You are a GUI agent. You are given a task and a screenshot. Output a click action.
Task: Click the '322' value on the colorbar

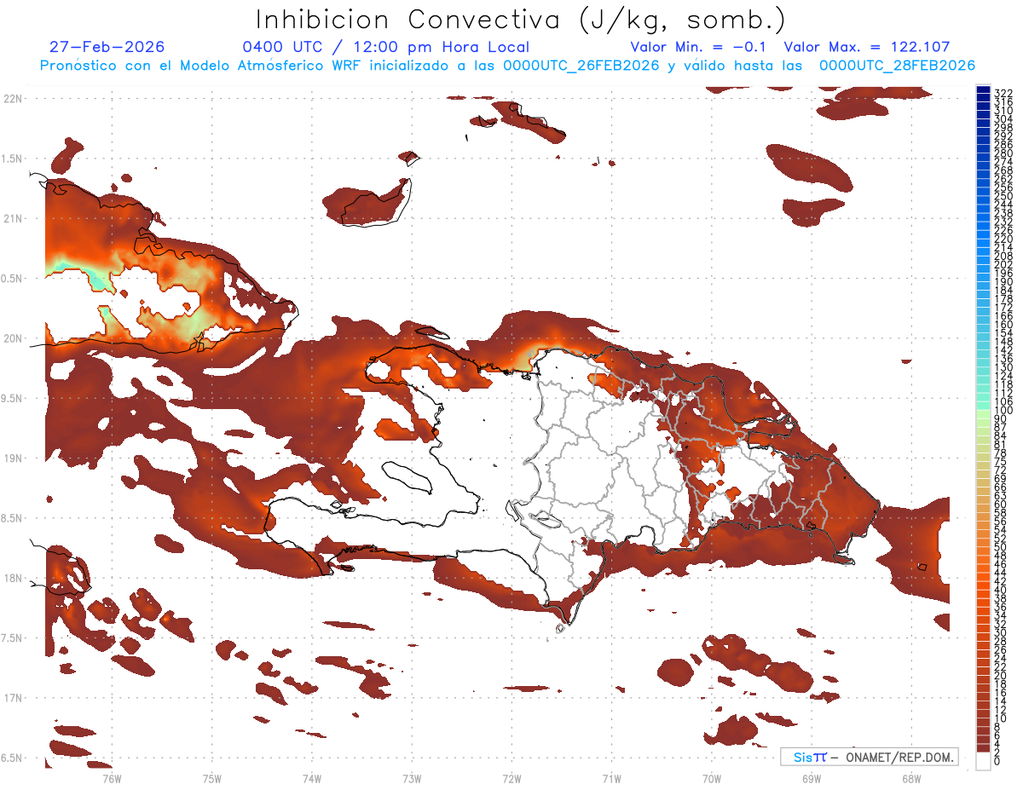[x=1003, y=93]
